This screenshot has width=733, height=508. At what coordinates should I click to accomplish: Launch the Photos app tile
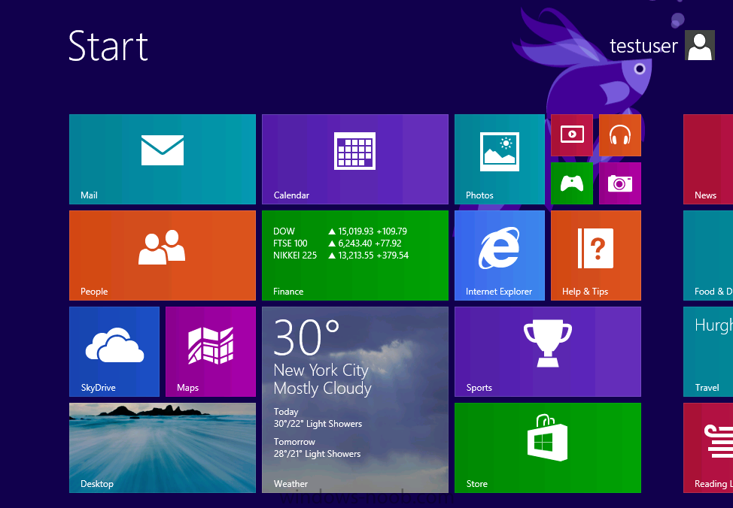click(499, 159)
